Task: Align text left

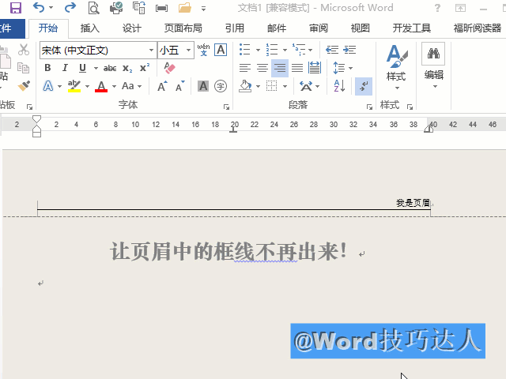Action: pyautogui.click(x=245, y=68)
